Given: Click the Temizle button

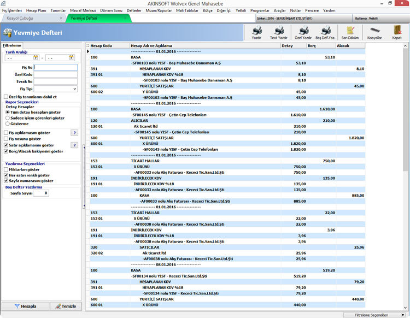Looking at the screenshot, I should pyautogui.click(x=66, y=306).
